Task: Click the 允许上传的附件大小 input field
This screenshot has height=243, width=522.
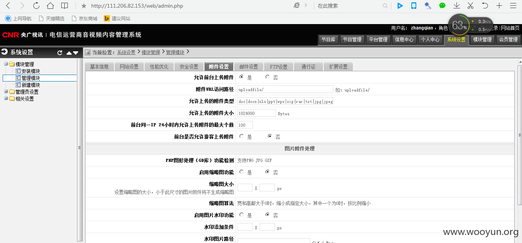Action: click(x=257, y=113)
